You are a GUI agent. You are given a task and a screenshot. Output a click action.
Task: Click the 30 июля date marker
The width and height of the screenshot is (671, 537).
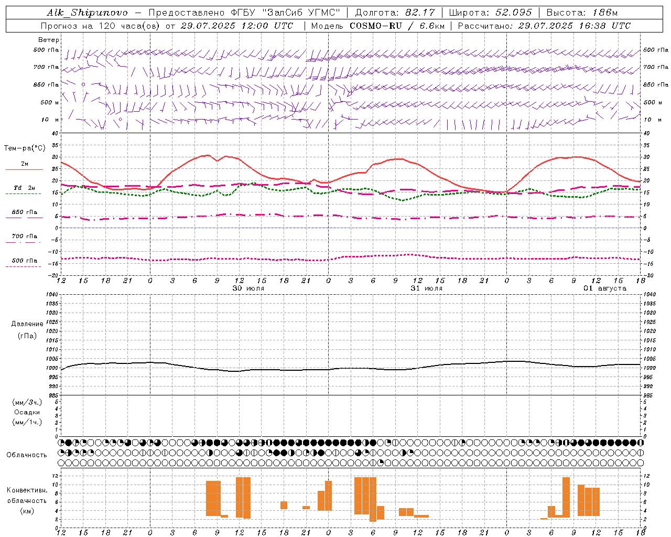tap(248, 288)
